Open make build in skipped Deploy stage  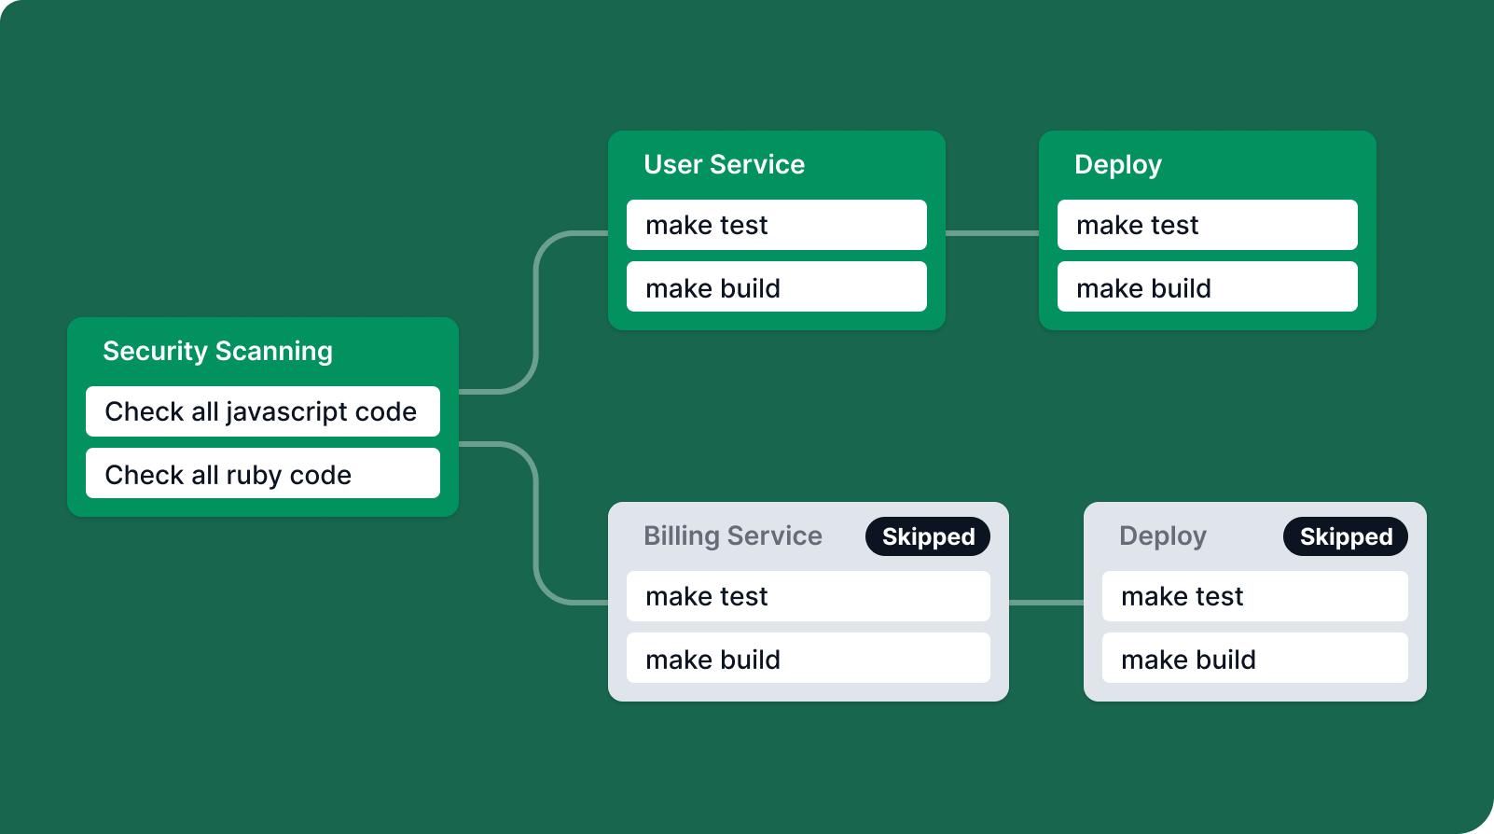click(x=1255, y=658)
